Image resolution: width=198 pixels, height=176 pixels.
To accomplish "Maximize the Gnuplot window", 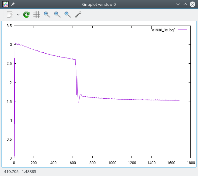I will [185, 4].
